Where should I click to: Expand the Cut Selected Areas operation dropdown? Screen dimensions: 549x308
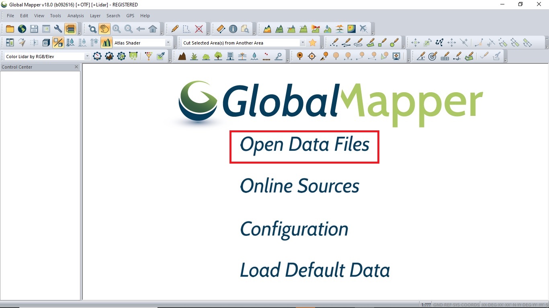[303, 42]
